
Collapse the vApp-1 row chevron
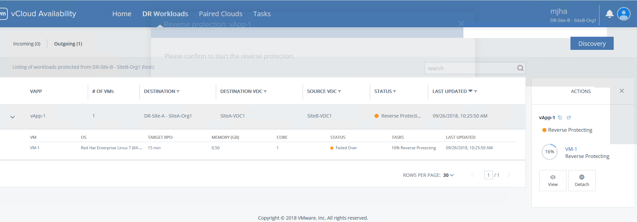pos(12,117)
